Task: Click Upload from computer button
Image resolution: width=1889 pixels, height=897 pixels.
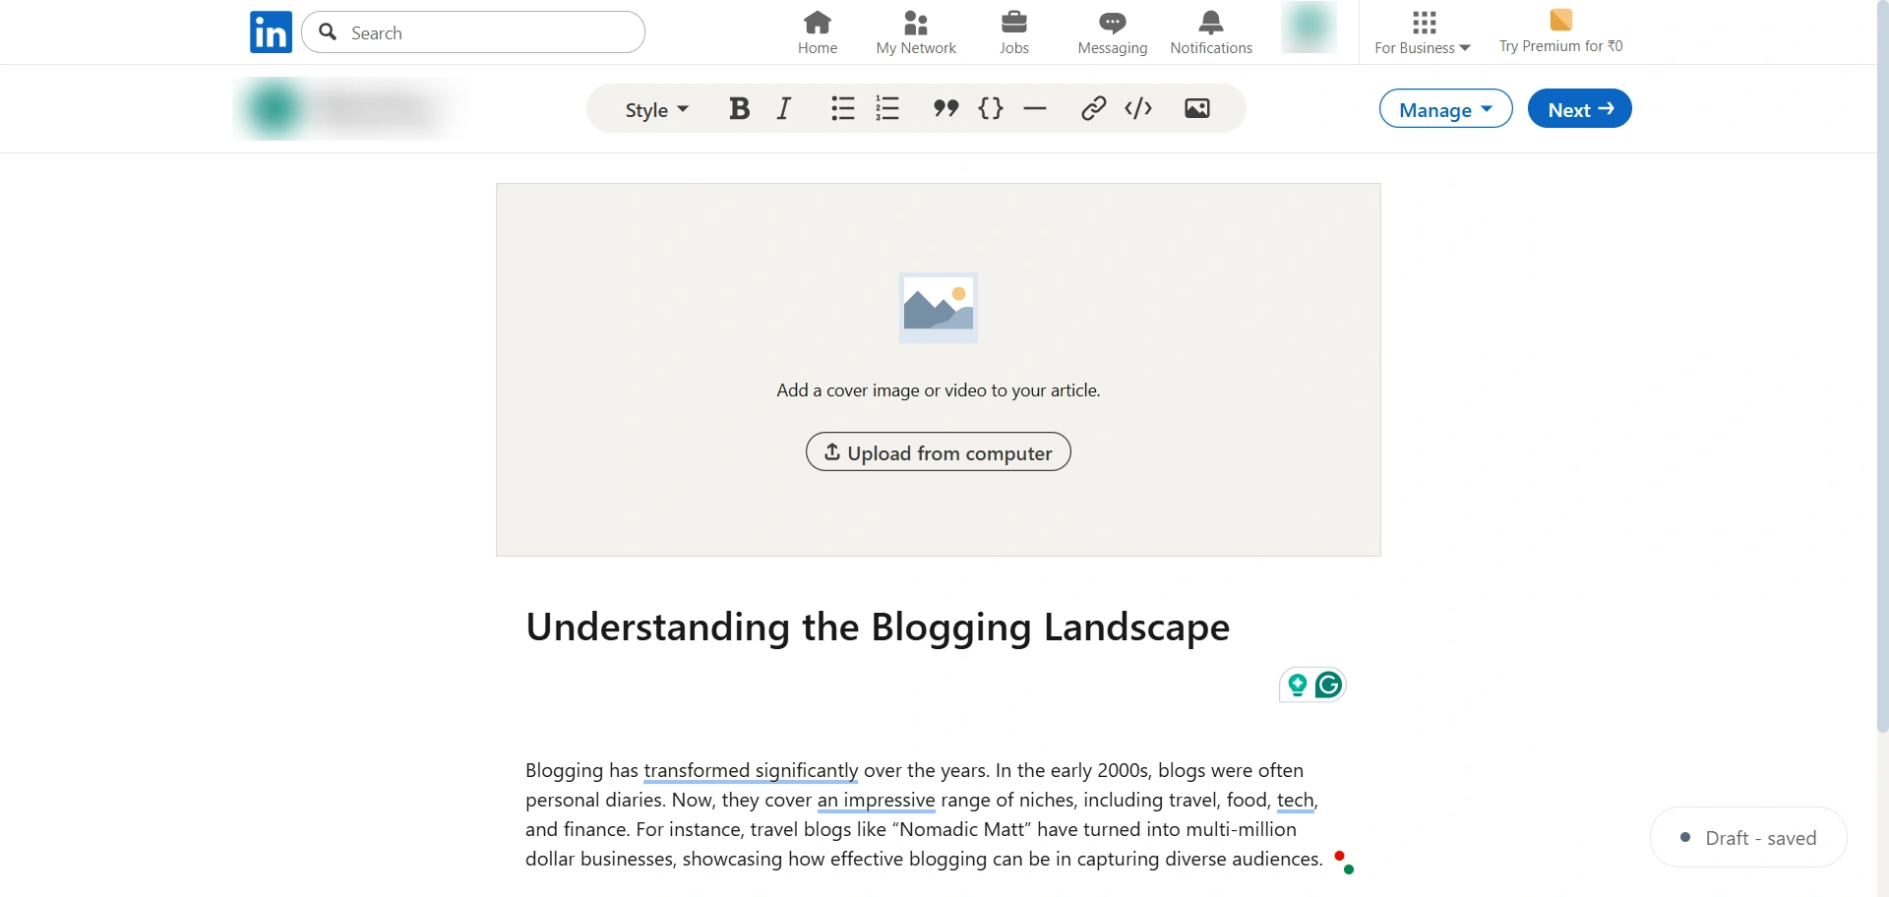Action: click(939, 452)
